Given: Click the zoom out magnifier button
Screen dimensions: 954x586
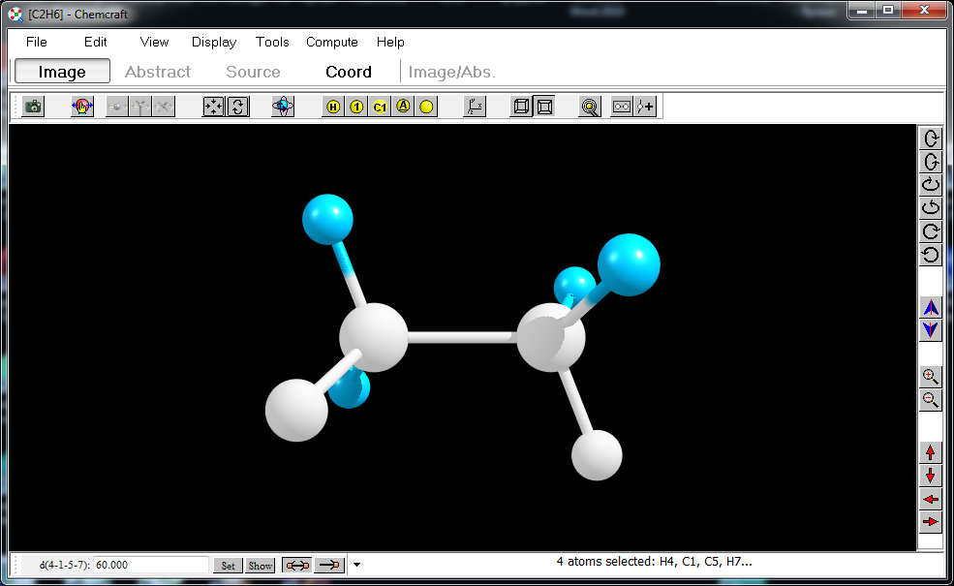Looking at the screenshot, I should [931, 399].
